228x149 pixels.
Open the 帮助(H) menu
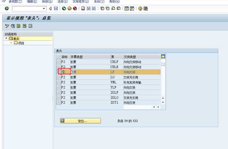(114, 2)
